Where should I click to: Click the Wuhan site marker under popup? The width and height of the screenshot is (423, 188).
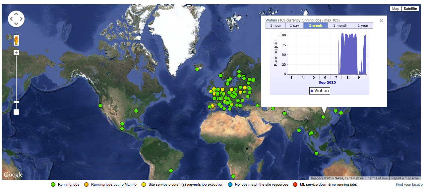(x=323, y=117)
